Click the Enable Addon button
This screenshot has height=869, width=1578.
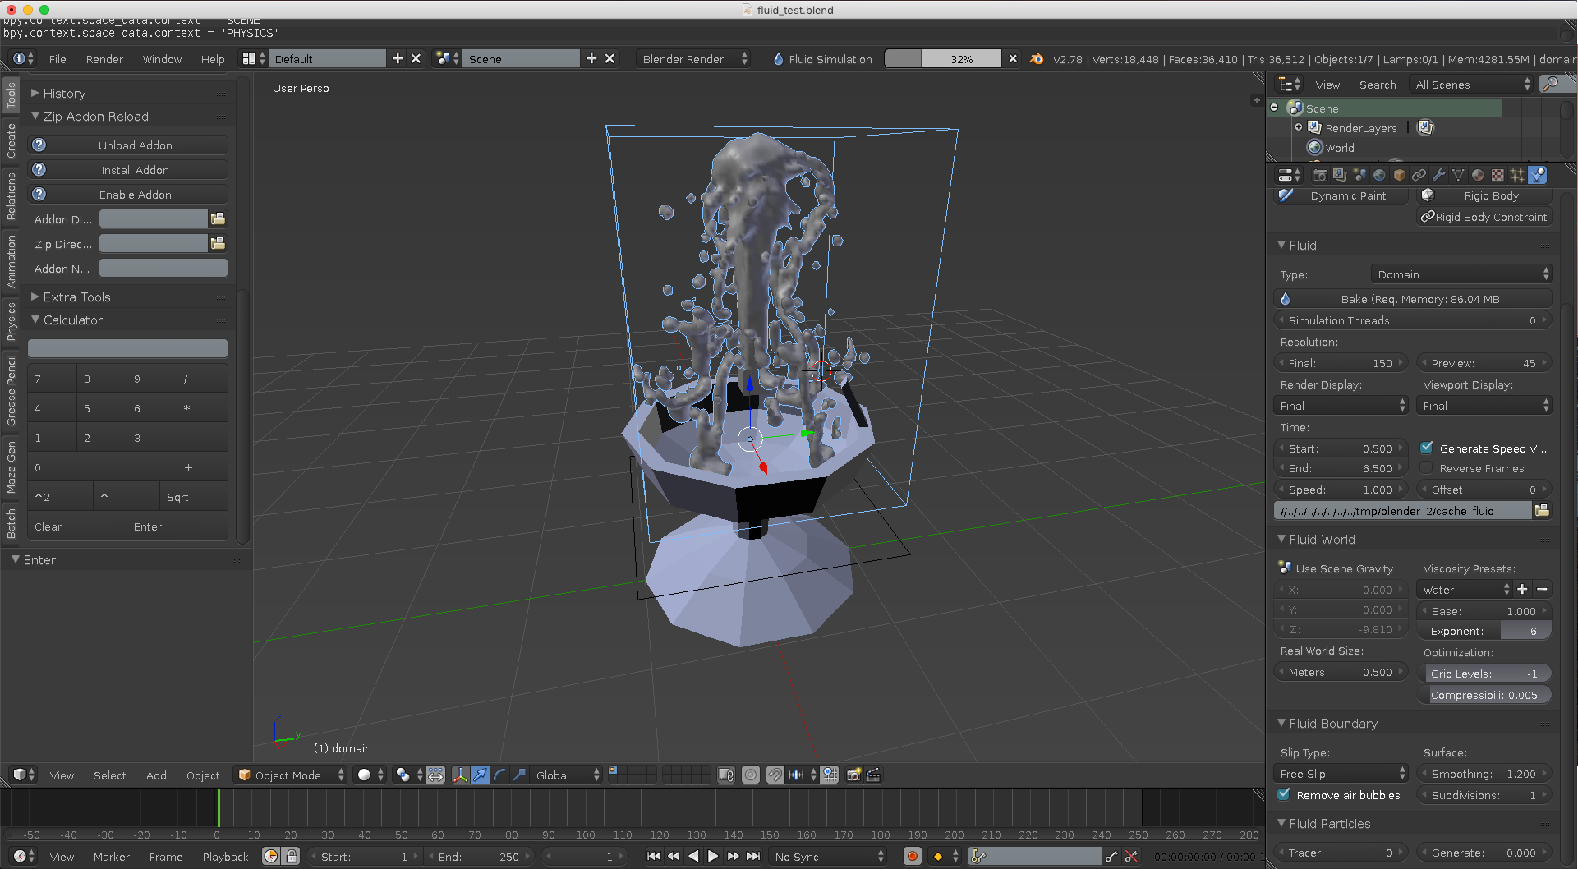pyautogui.click(x=128, y=195)
